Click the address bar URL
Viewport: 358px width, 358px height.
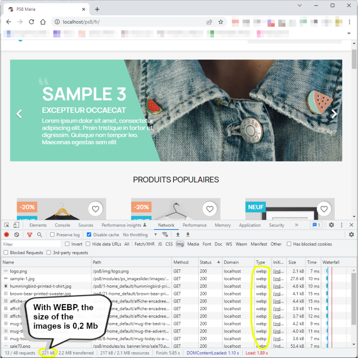click(81, 22)
